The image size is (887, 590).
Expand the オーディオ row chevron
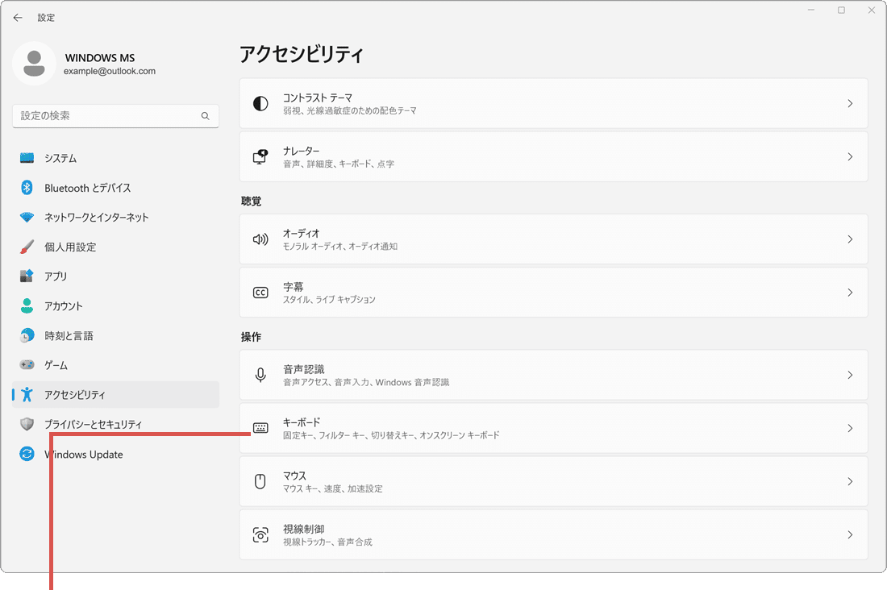[851, 239]
